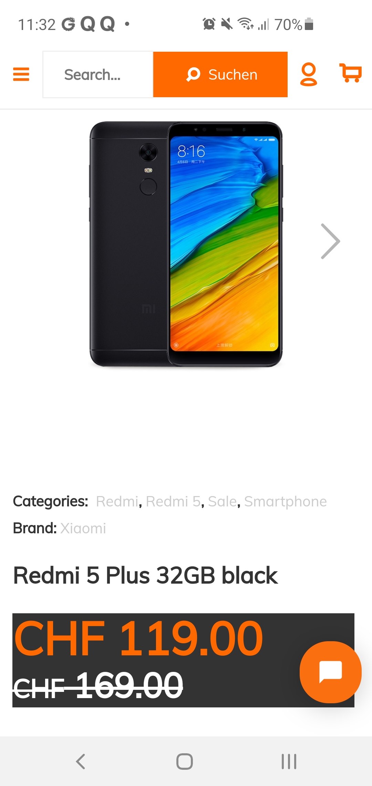Tap the Android home navigation button

coord(185,762)
